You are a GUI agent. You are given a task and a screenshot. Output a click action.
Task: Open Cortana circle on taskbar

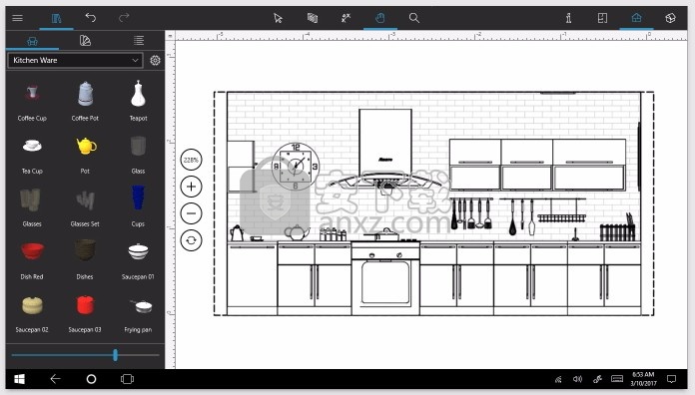click(x=91, y=379)
